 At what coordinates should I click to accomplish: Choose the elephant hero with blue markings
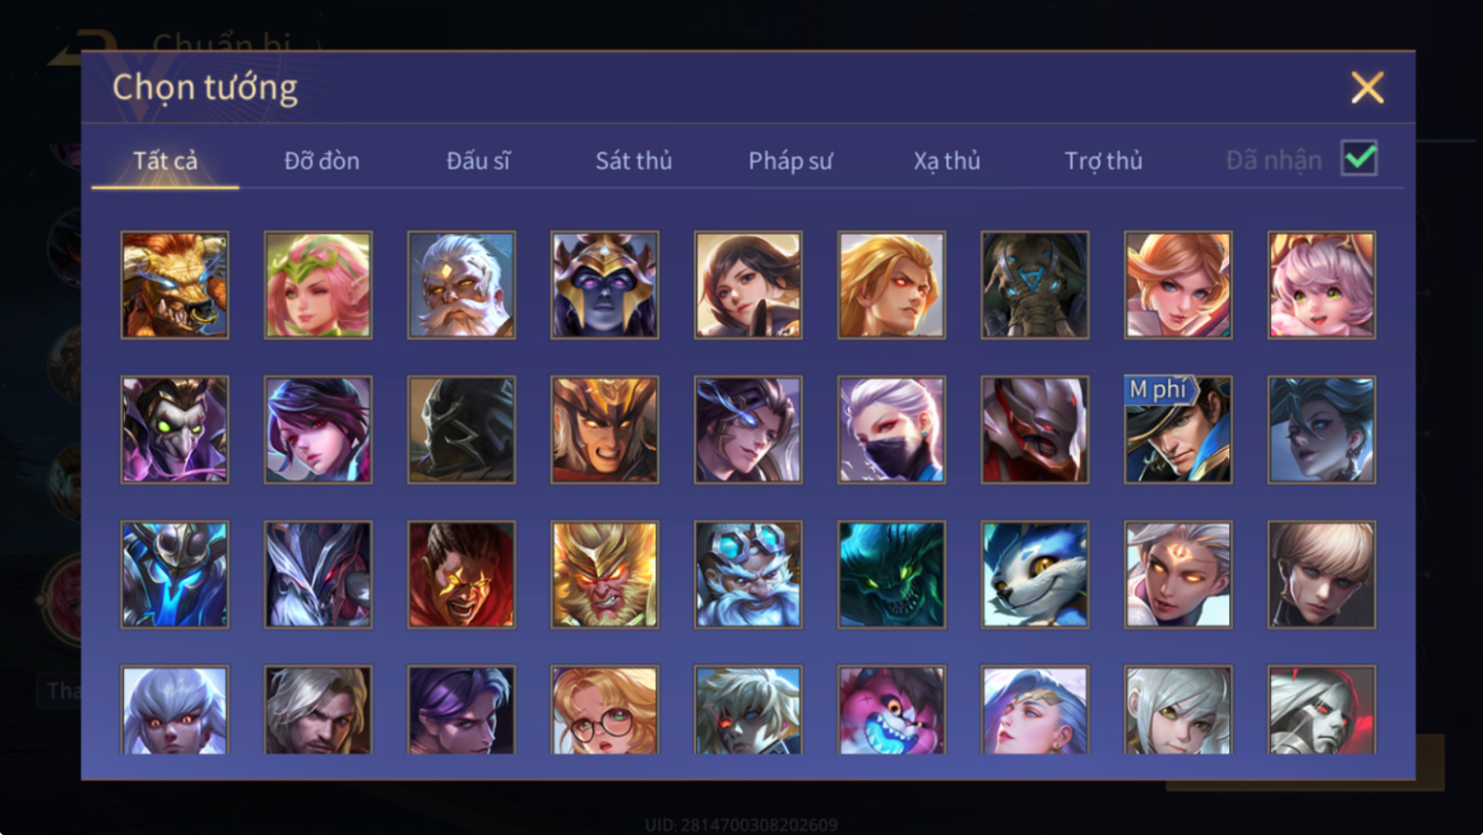(1034, 285)
